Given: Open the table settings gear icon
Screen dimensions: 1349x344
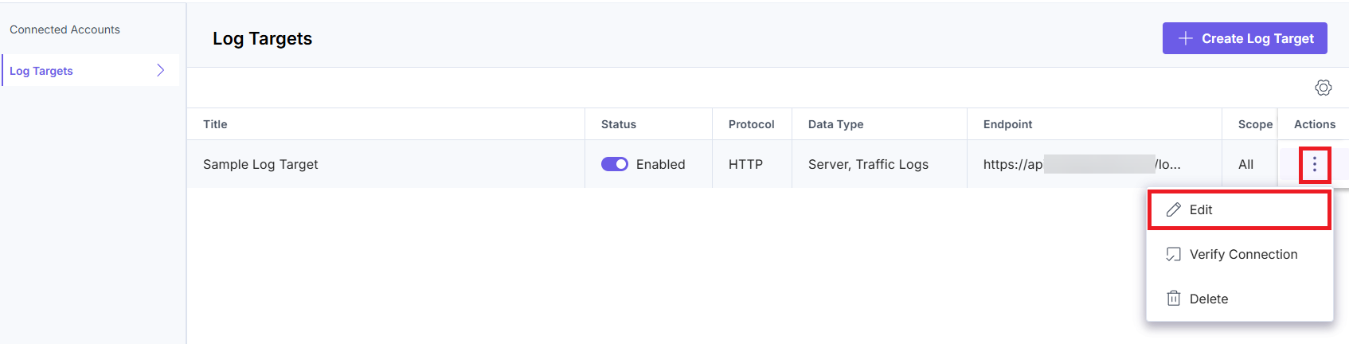Looking at the screenshot, I should pos(1323,88).
